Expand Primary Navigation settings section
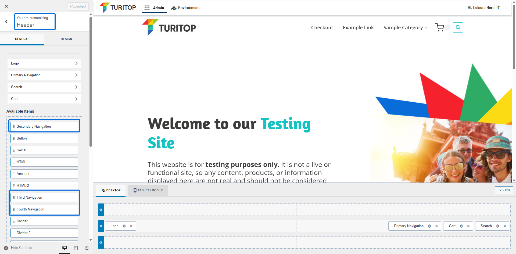Screen dimensions: 516x254 (44, 75)
